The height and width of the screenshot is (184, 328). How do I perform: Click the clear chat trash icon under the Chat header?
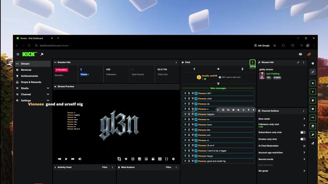(194, 69)
